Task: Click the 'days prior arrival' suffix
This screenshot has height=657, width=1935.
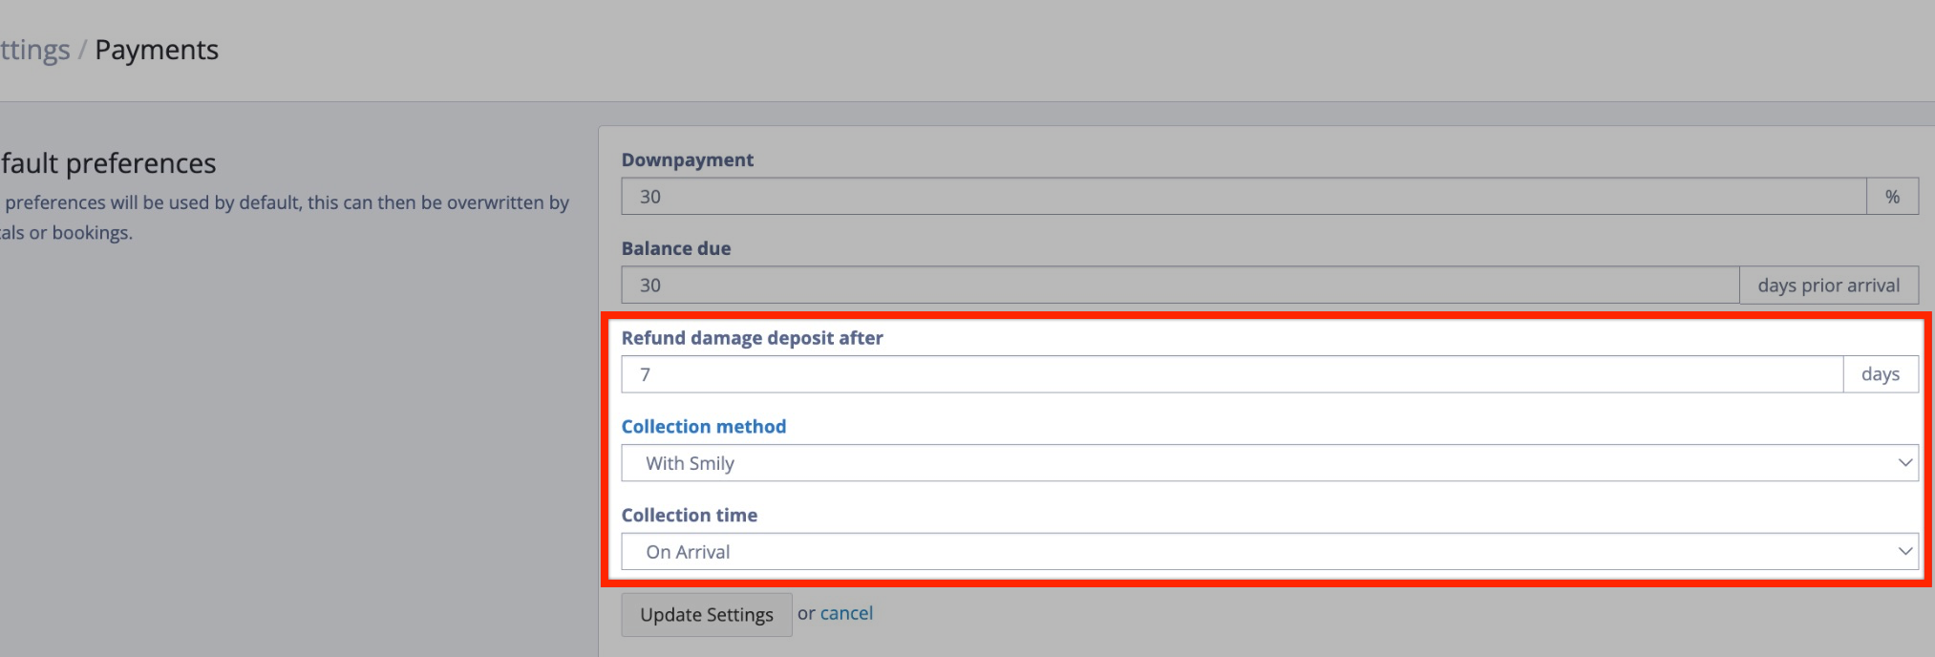Action: click(1828, 286)
